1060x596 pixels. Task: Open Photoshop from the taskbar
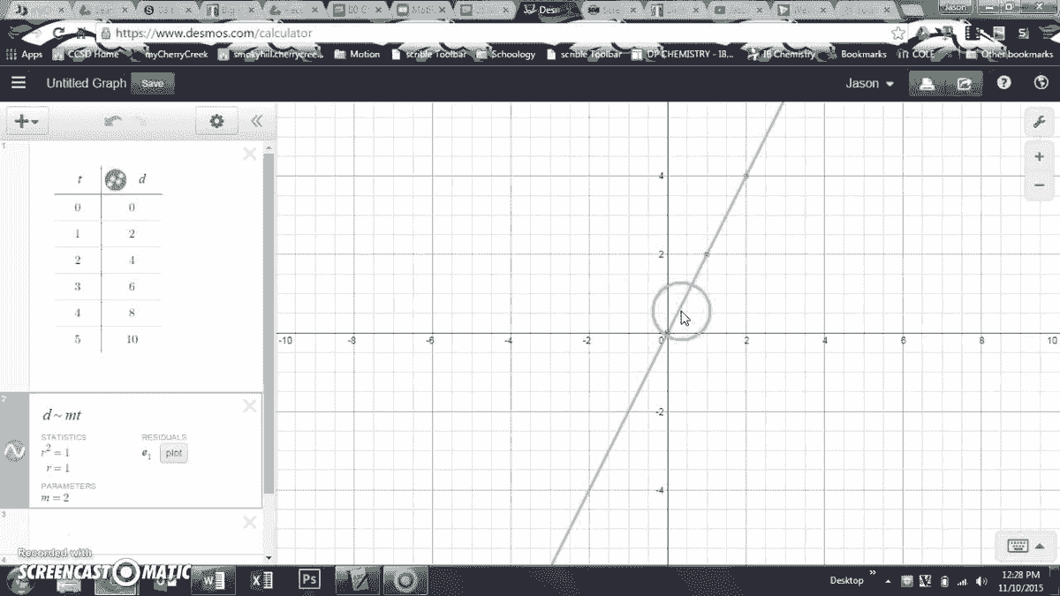(309, 579)
